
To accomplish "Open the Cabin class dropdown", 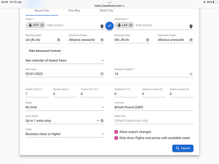I will click(x=65, y=134).
